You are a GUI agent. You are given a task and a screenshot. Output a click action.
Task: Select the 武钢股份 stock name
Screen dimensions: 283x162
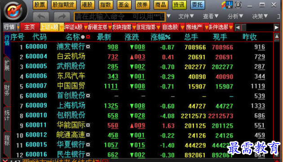click(71, 66)
